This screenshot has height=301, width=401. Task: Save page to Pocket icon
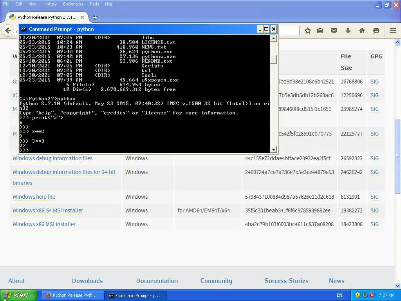pyautogui.click(x=334, y=31)
